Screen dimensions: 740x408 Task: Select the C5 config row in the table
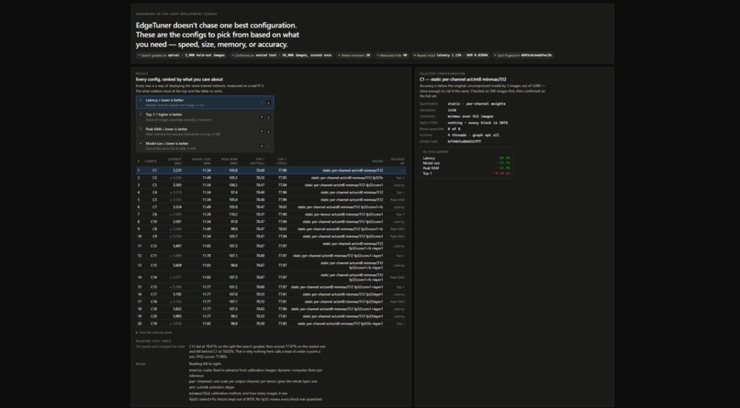[271, 185]
